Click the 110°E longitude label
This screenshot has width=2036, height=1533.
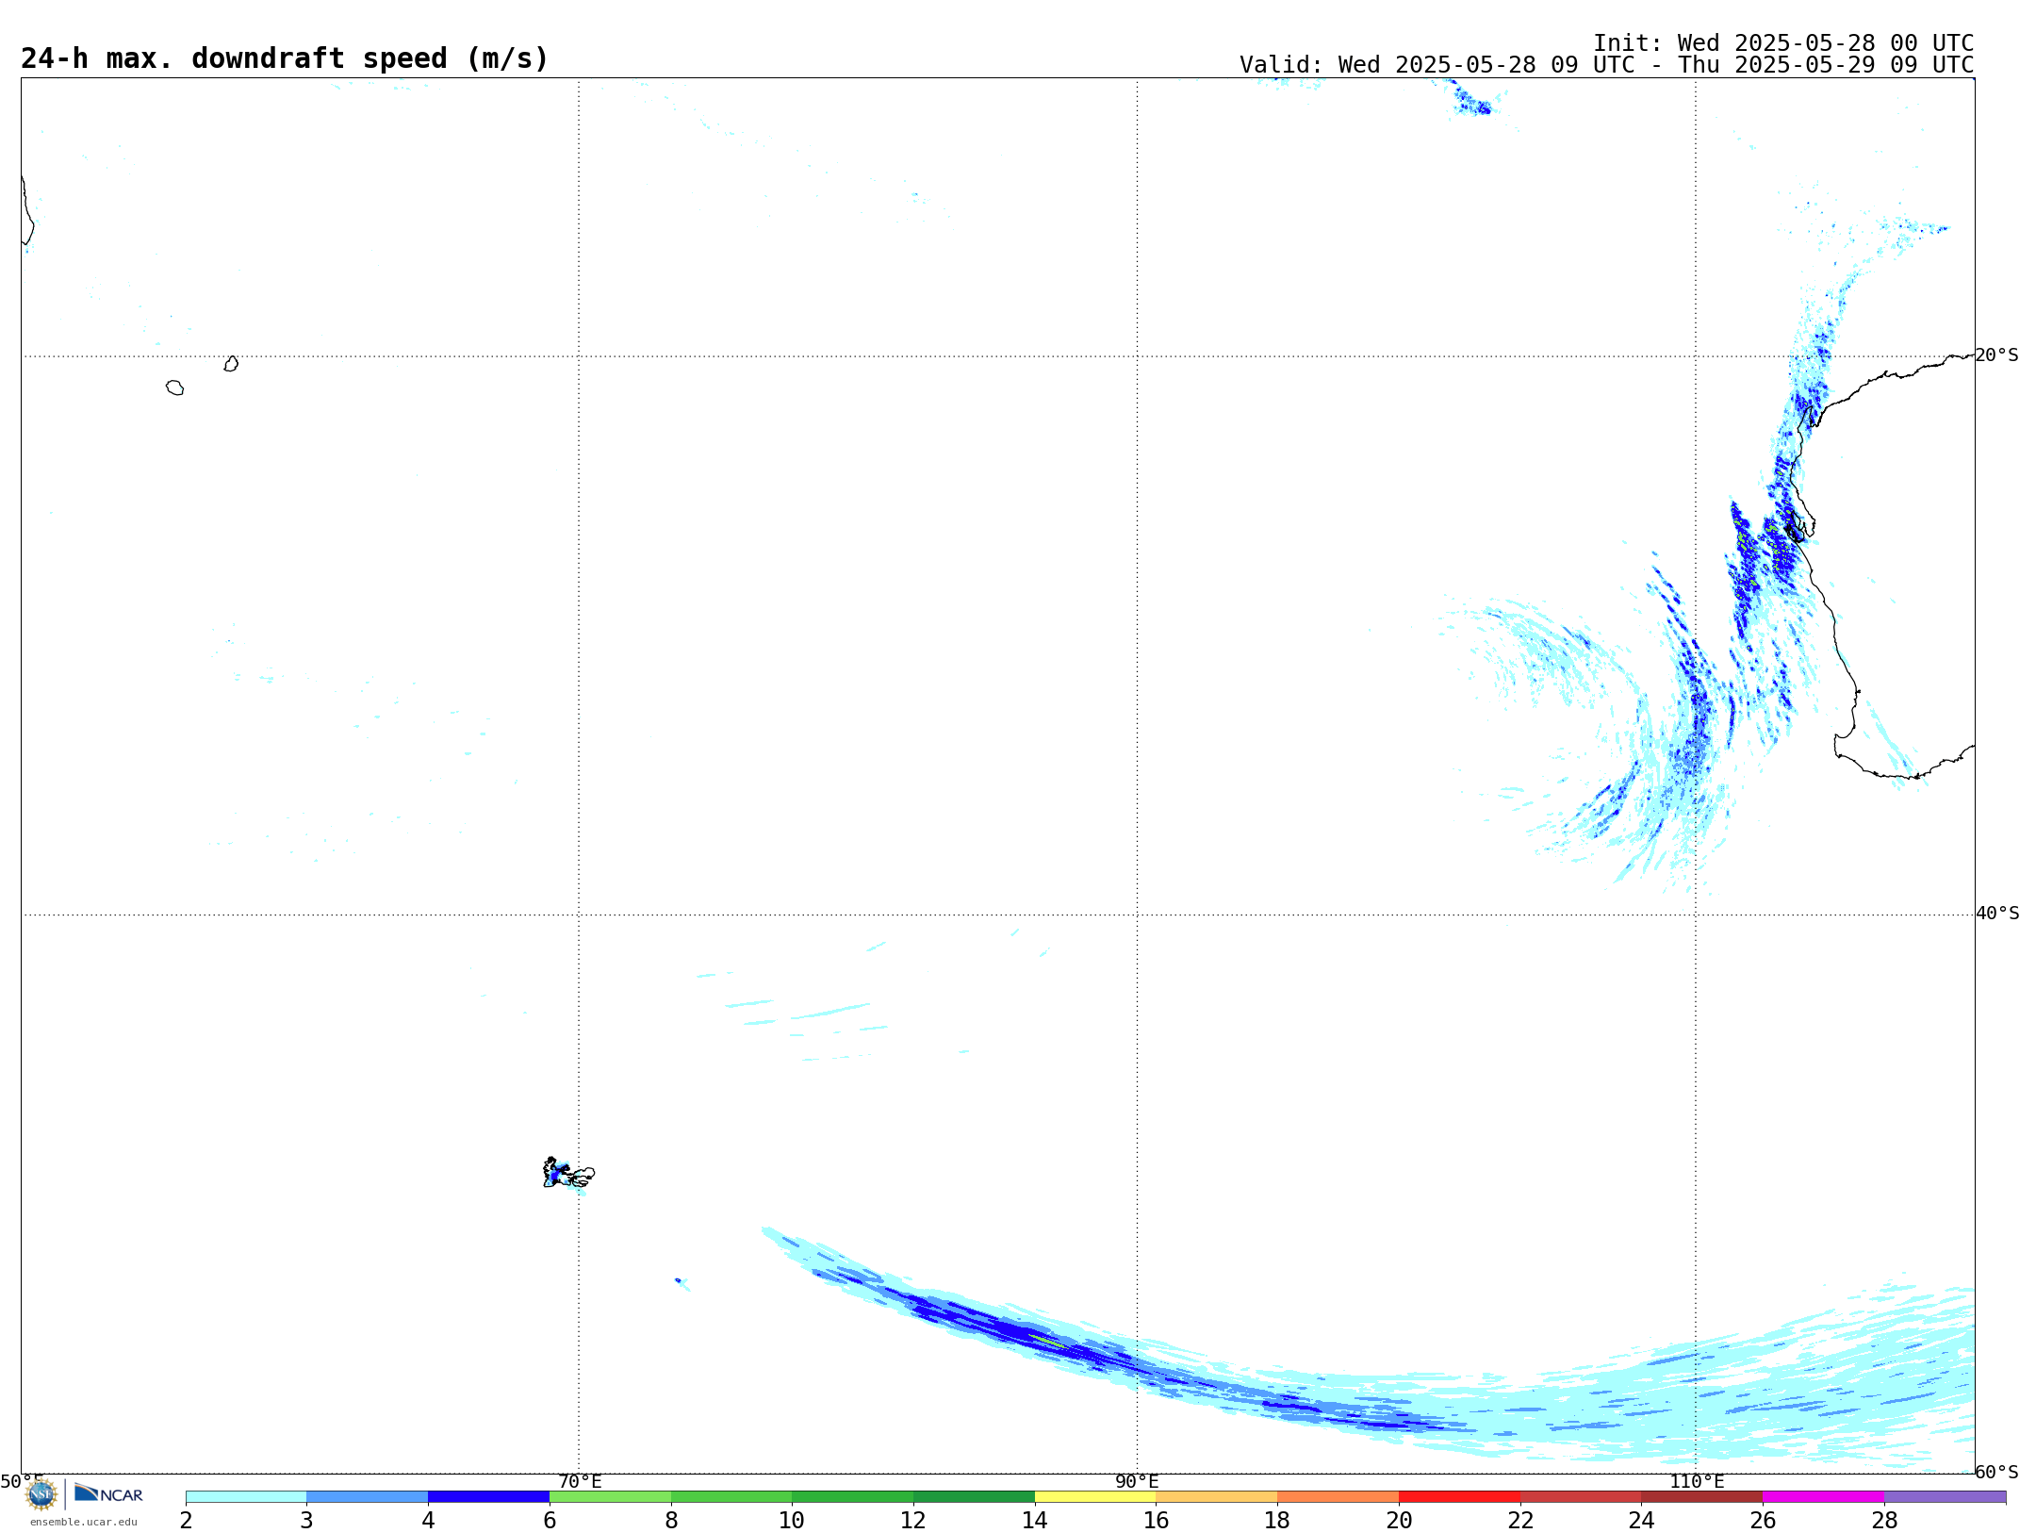click(1697, 1481)
